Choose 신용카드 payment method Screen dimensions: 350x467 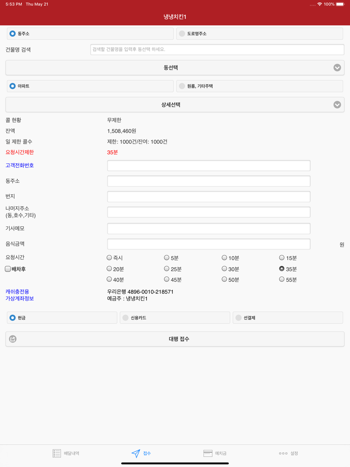175,318
